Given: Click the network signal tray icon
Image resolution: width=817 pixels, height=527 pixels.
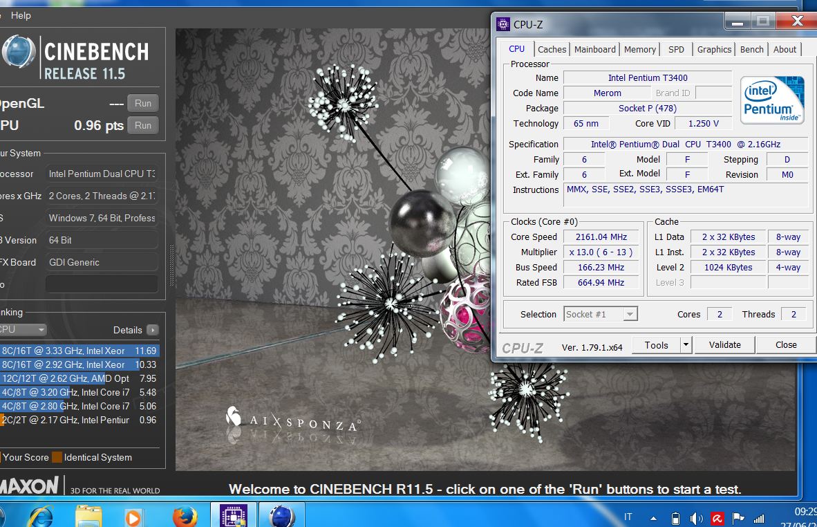Looking at the screenshot, I should click(x=759, y=518).
